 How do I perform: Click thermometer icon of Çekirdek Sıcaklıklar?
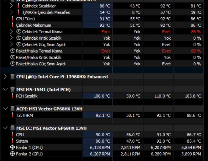18,6
